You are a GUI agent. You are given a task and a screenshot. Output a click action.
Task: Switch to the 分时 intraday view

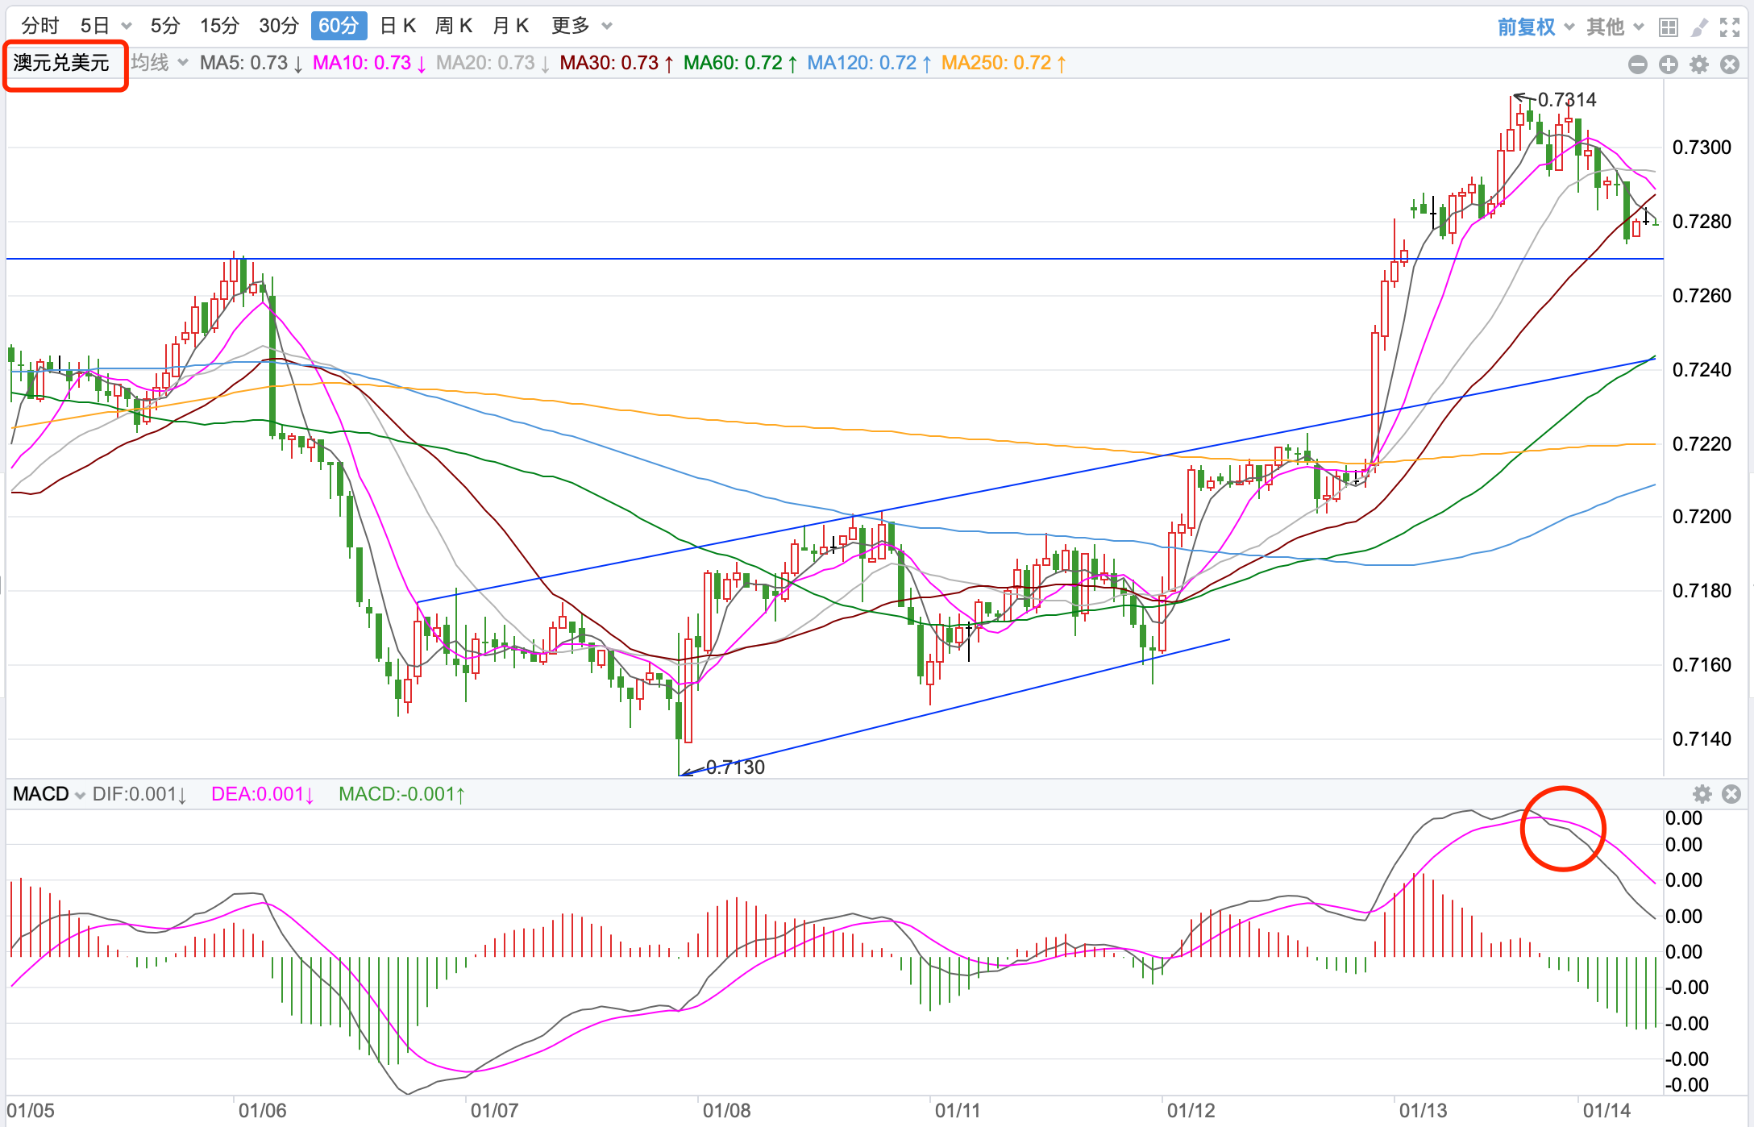pos(40,26)
